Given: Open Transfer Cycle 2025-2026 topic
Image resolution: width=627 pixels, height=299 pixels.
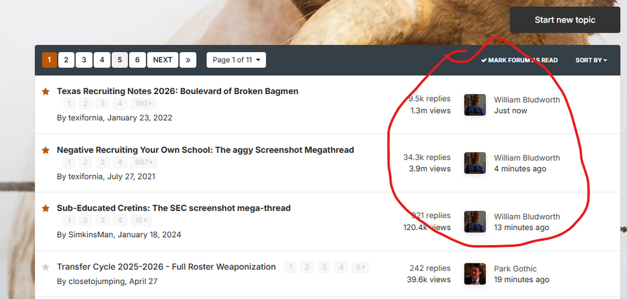Looking at the screenshot, I should (166, 266).
